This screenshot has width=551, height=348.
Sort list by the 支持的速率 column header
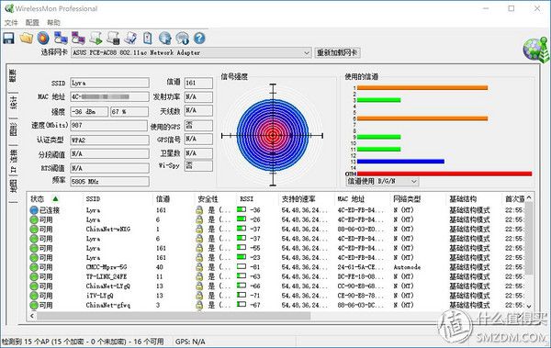(307, 199)
